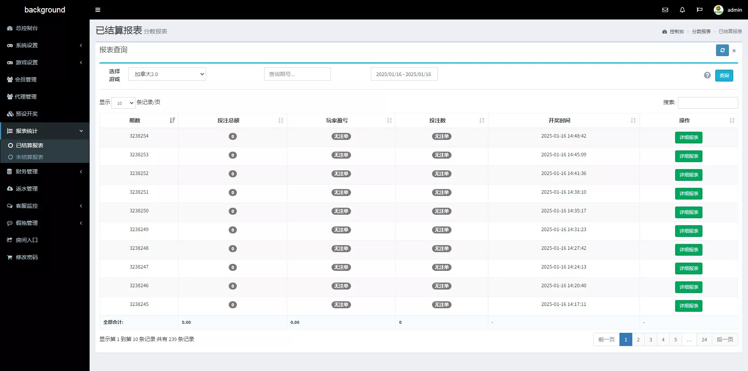This screenshot has height=371, width=748.
Task: Open the records-per-page dropdown
Action: point(123,103)
